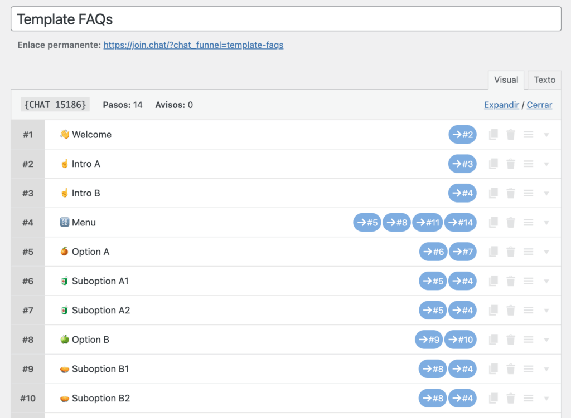Click drag handle on Intro B row

pyautogui.click(x=529, y=193)
